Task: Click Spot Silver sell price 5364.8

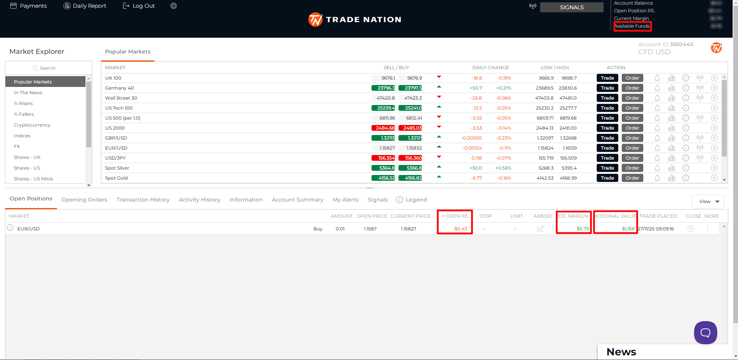Action: pyautogui.click(x=383, y=168)
